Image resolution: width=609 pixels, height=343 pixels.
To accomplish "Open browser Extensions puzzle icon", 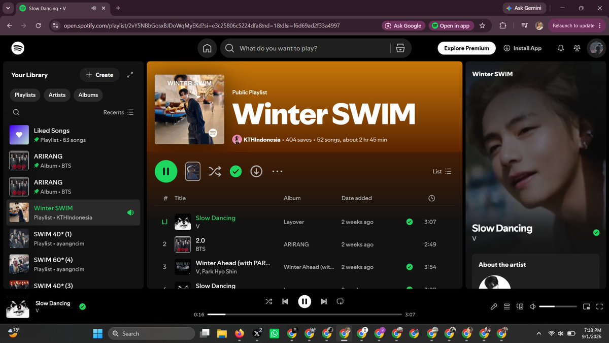I will coord(503,25).
